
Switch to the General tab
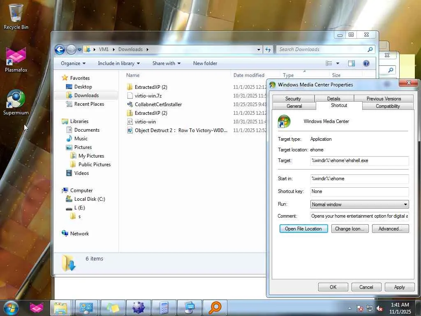coord(294,106)
